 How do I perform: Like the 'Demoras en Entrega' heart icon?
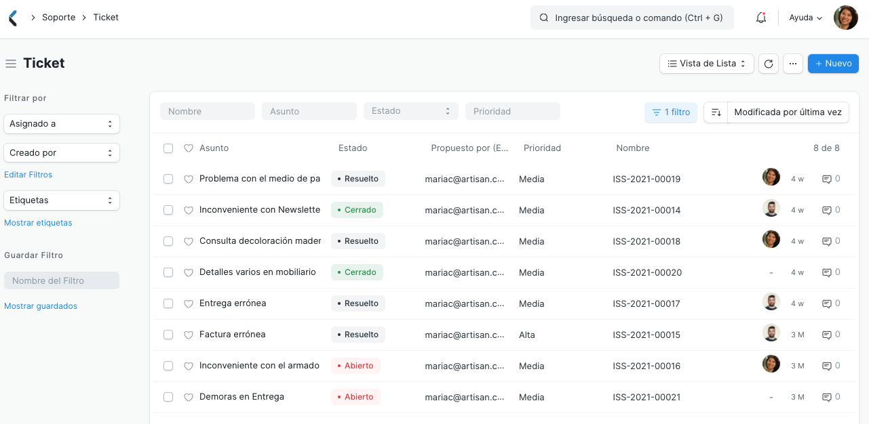coord(189,398)
